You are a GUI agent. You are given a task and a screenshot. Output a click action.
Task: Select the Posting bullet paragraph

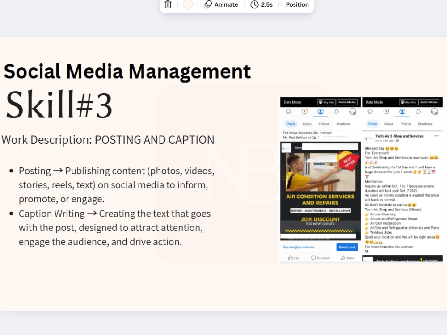[117, 185]
